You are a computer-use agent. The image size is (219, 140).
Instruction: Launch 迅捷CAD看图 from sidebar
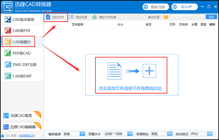[x=21, y=115]
